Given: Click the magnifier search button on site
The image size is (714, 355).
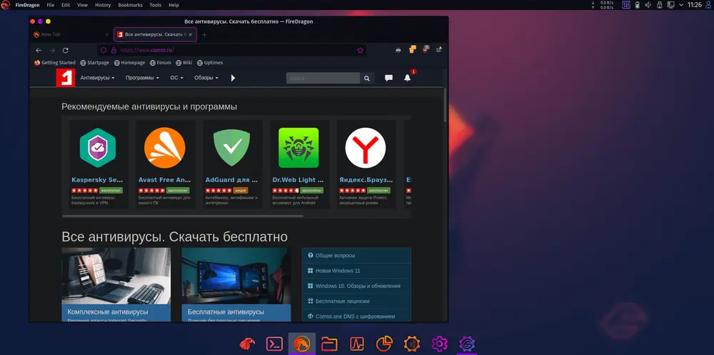Looking at the screenshot, I should pyautogui.click(x=367, y=79).
